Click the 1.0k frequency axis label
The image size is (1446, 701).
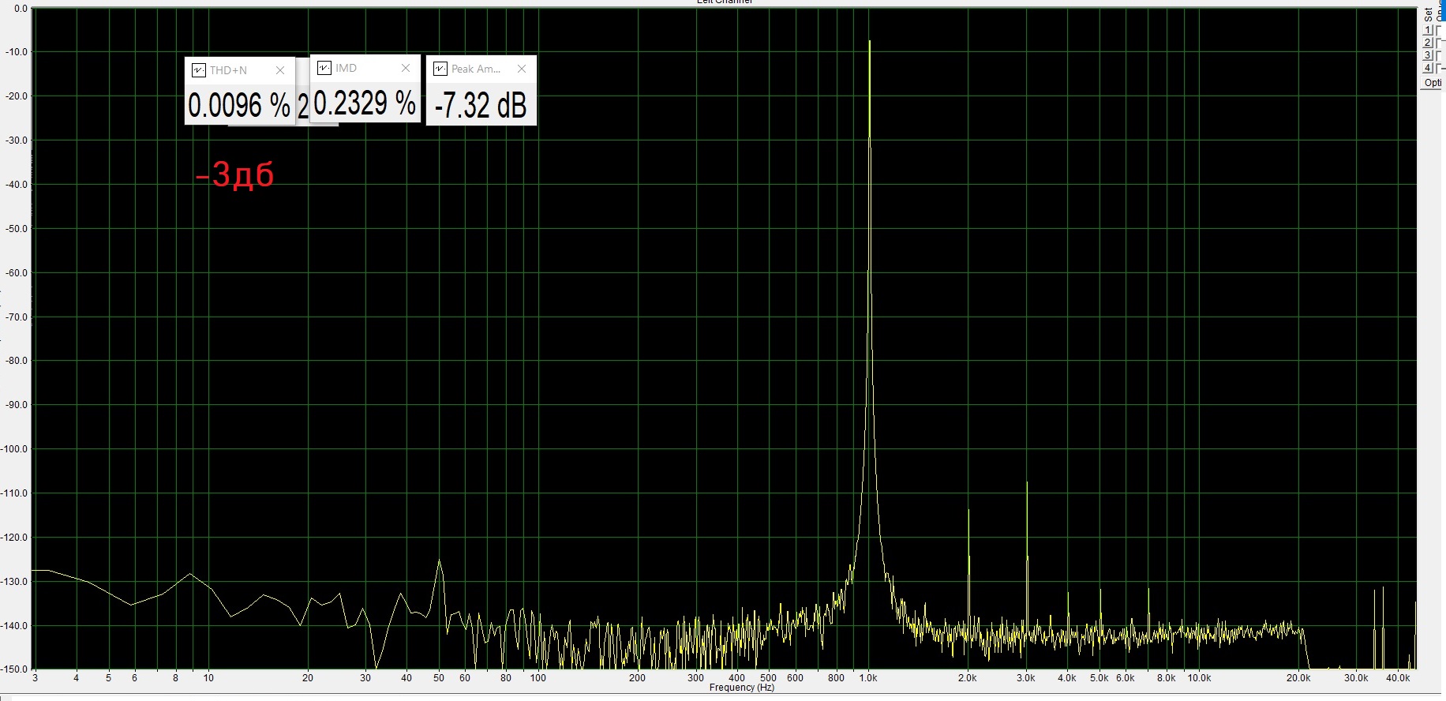pos(868,678)
